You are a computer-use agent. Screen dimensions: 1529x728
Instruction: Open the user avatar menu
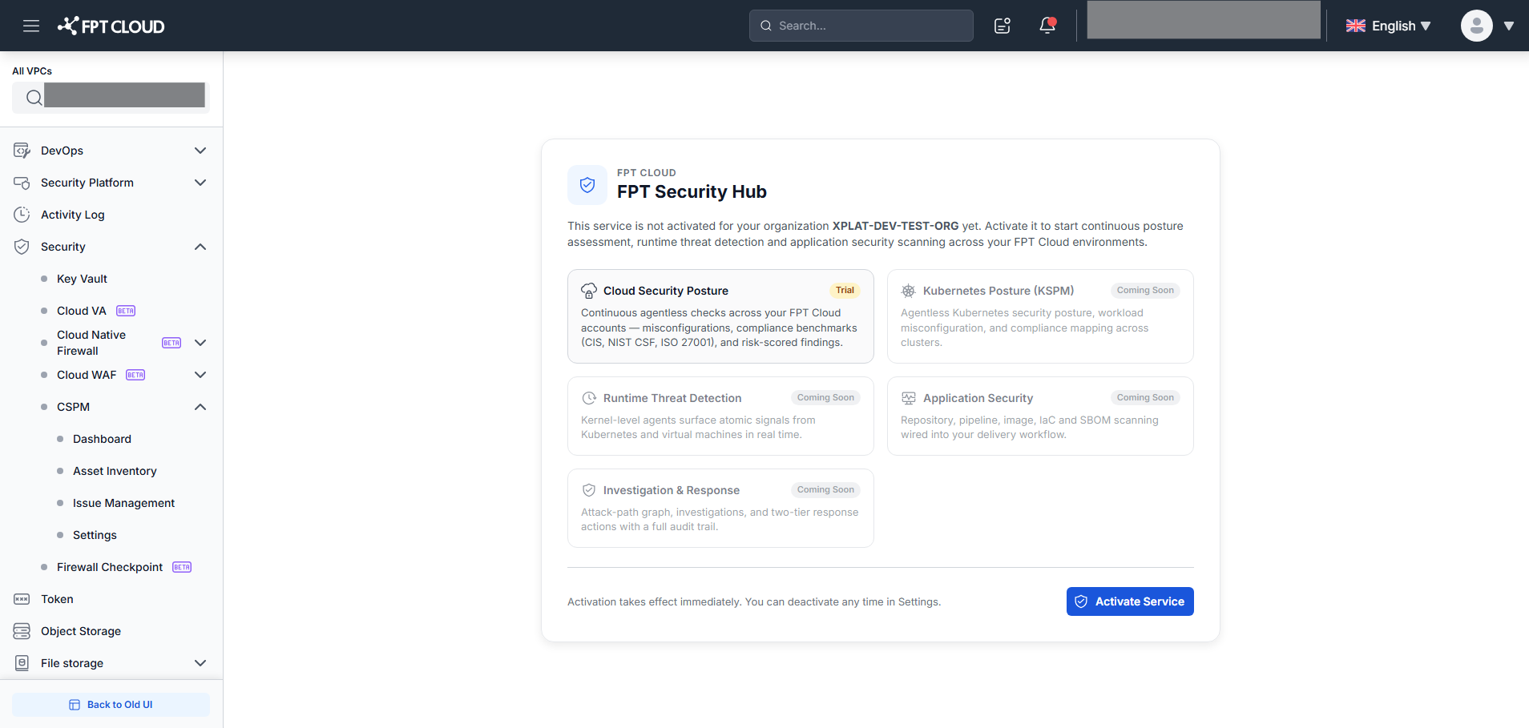tap(1476, 26)
